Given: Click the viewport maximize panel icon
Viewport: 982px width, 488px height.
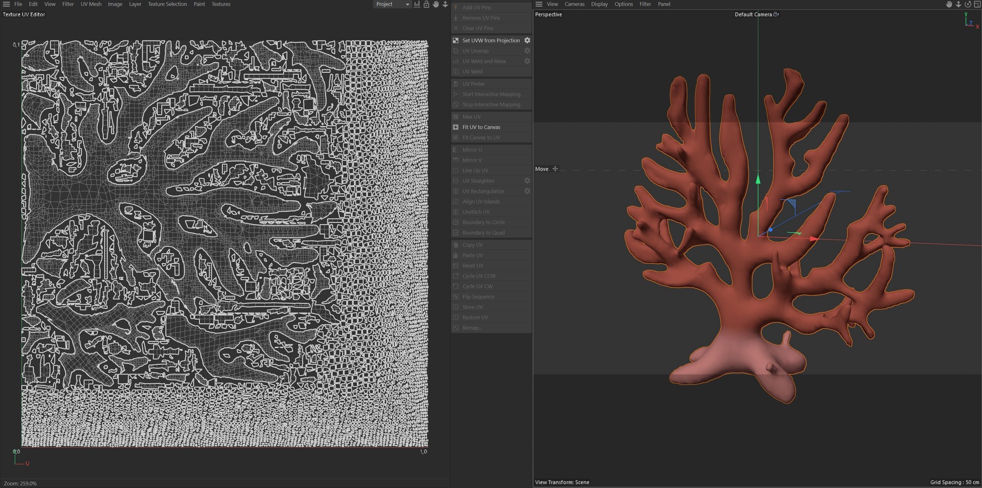Looking at the screenshot, I should tap(977, 4).
